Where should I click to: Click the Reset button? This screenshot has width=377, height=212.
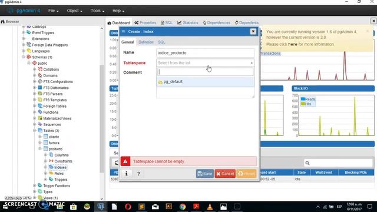pyautogui.click(x=246, y=174)
